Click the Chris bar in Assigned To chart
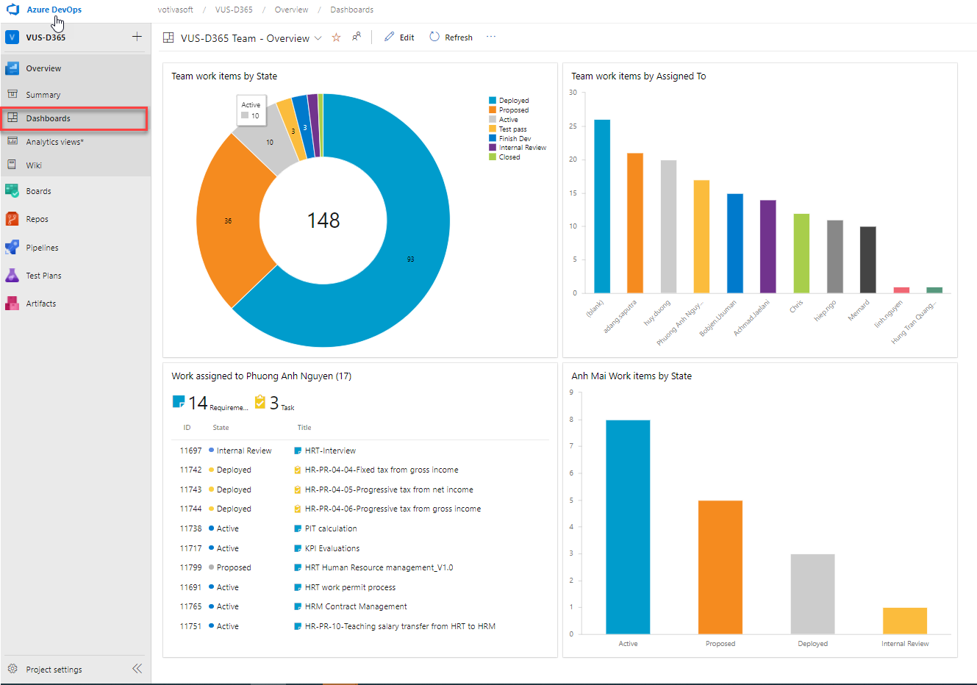The height and width of the screenshot is (685, 977). (801, 254)
